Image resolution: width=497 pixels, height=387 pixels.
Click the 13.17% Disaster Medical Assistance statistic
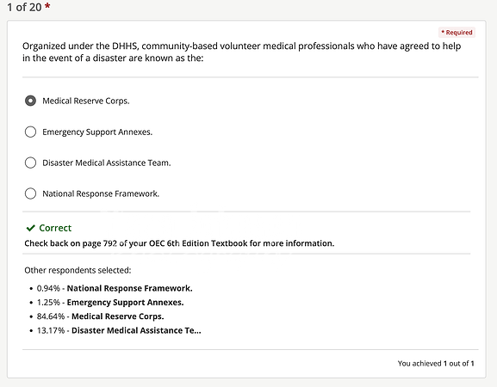pos(119,330)
